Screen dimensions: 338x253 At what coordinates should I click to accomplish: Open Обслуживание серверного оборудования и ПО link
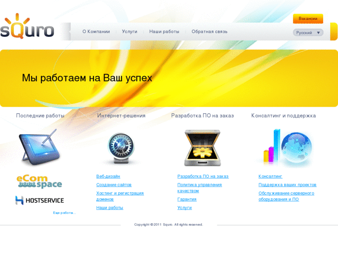[x=286, y=196]
